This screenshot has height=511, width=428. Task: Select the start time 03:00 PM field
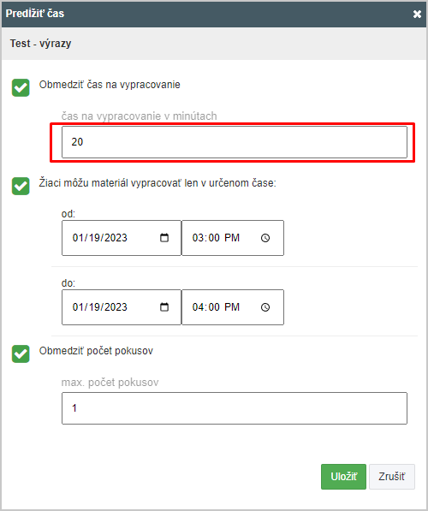pos(233,238)
